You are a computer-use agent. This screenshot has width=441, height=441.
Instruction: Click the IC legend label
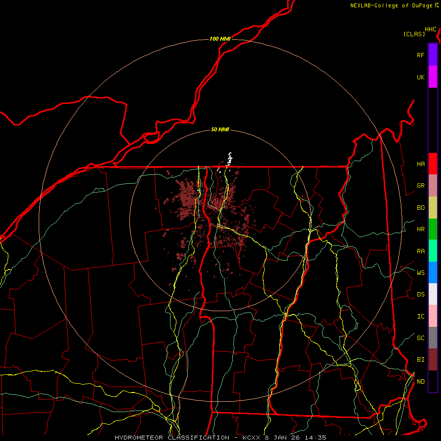(420, 317)
